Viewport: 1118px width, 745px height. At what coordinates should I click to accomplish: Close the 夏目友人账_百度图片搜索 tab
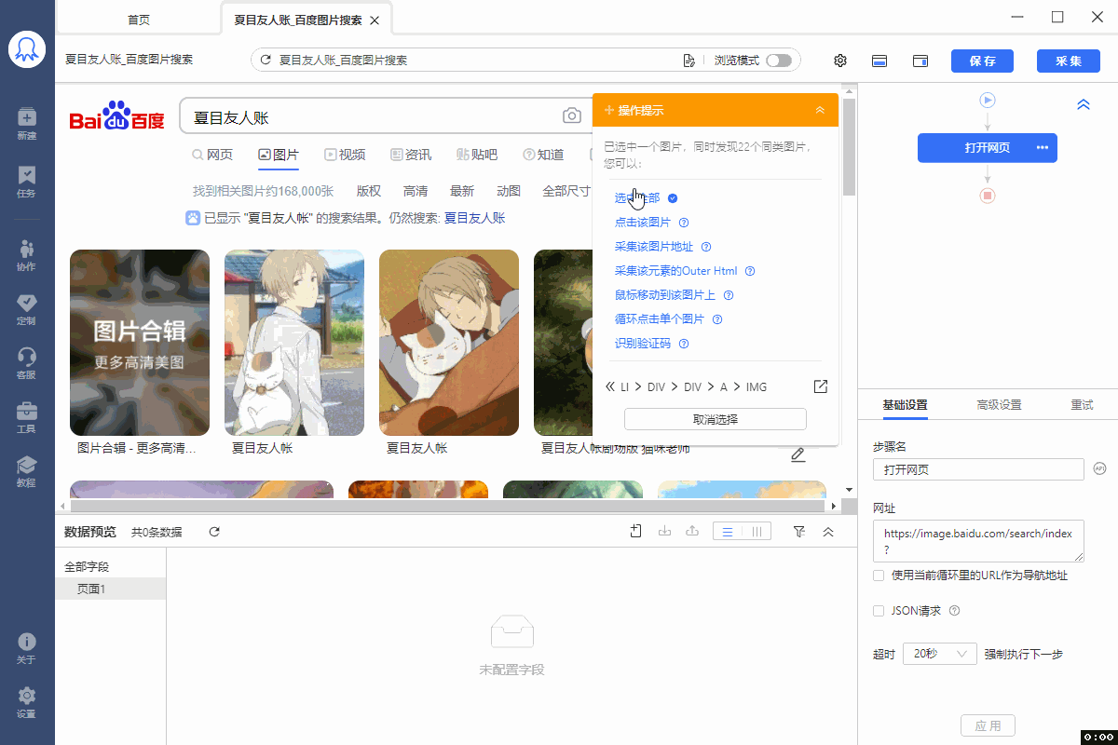point(375,20)
